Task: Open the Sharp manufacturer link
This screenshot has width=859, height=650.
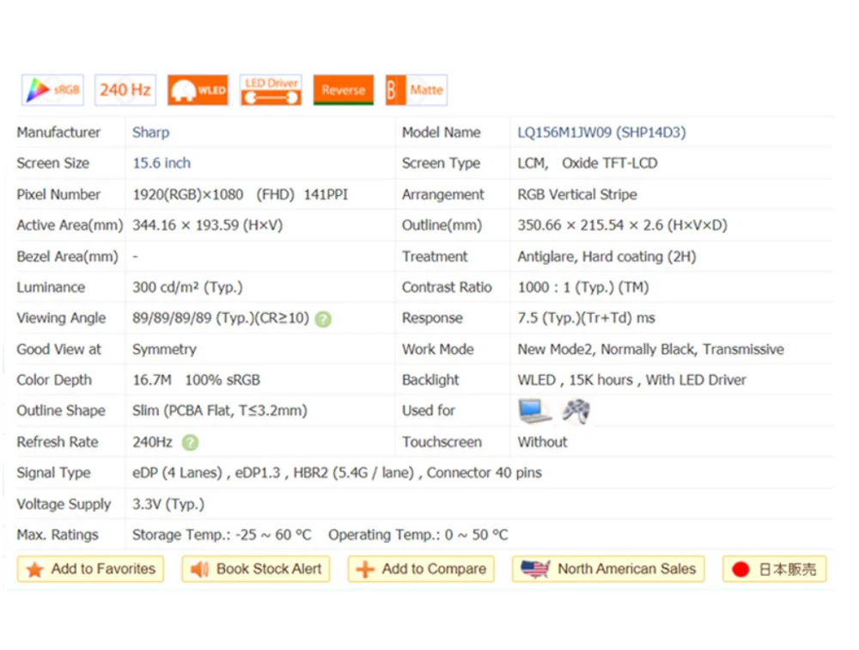Action: pyautogui.click(x=150, y=132)
